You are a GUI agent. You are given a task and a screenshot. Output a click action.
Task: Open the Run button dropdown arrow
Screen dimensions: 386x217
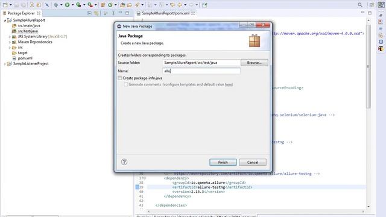pyautogui.click(x=72, y=5)
